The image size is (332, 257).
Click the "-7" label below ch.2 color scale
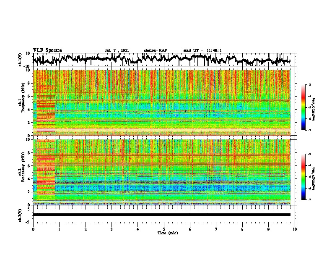click(309, 199)
